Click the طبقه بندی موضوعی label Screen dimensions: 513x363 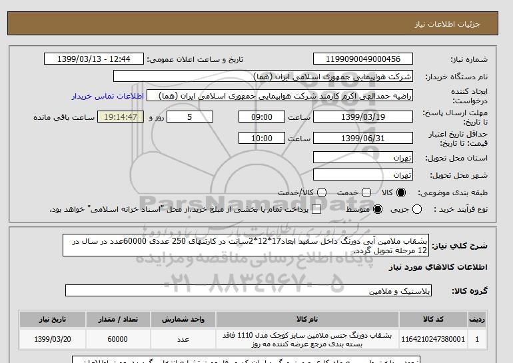[x=452, y=193]
